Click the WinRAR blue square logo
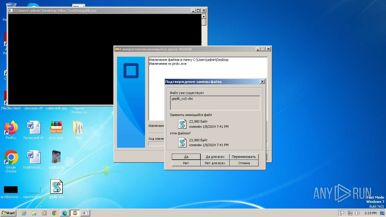Screen dimensions: 386x217 click(x=131, y=71)
